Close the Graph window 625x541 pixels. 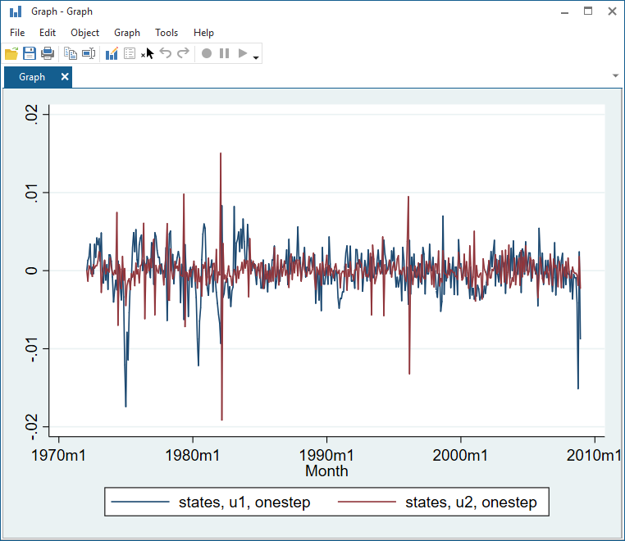pos(612,11)
